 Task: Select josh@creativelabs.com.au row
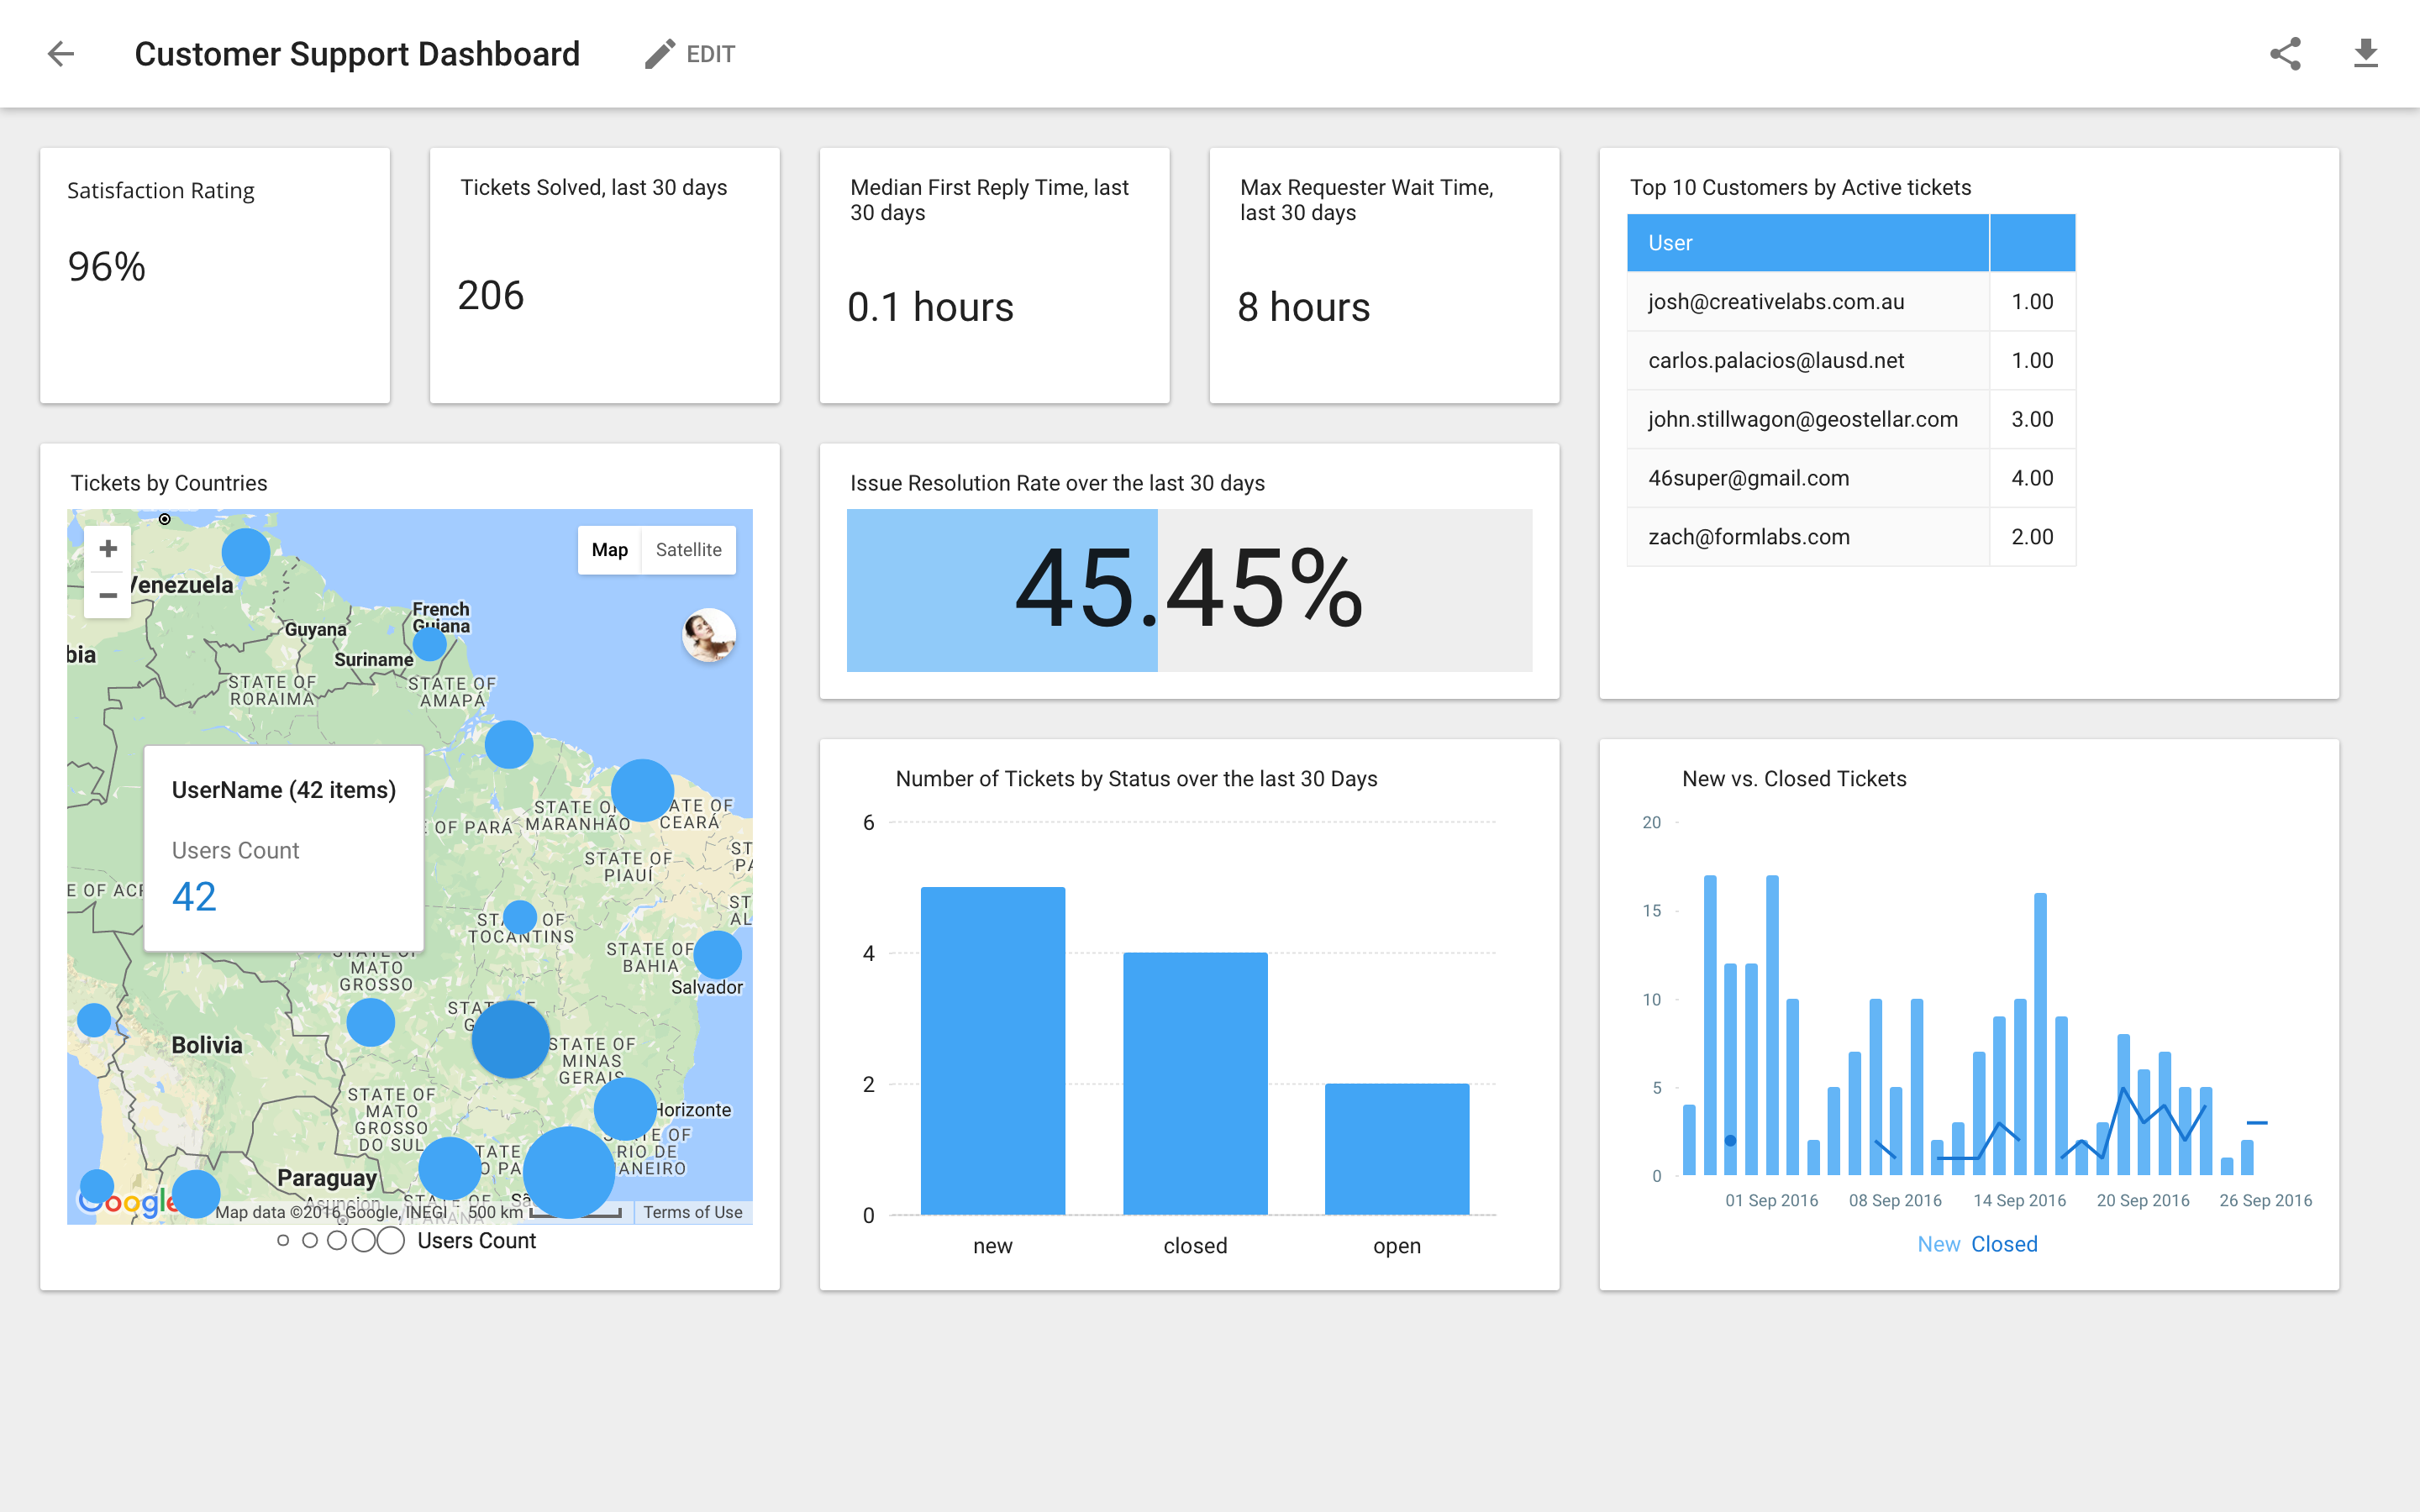coord(1851,302)
